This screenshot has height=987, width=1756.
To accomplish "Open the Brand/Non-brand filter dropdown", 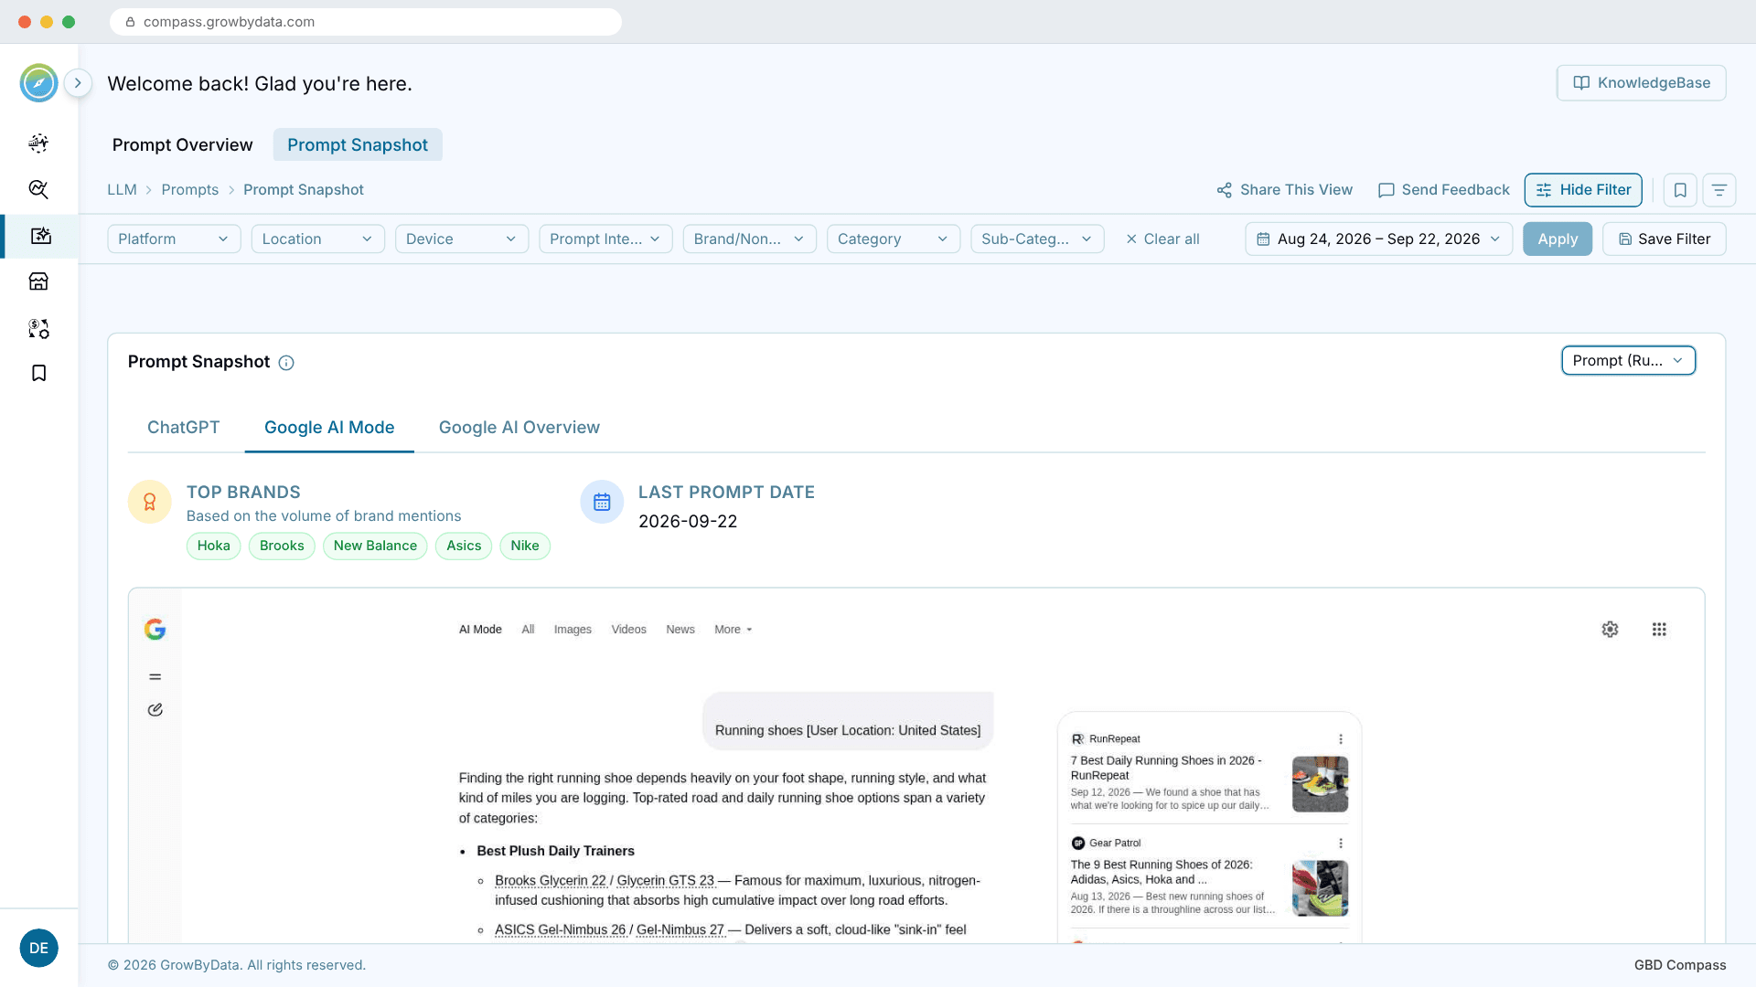I will coord(749,239).
